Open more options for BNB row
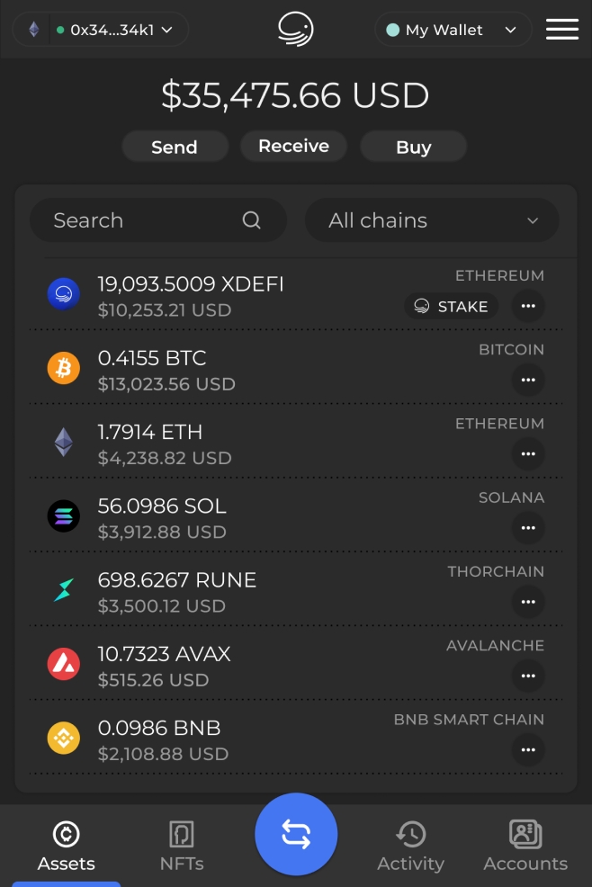The height and width of the screenshot is (887, 592). [528, 749]
